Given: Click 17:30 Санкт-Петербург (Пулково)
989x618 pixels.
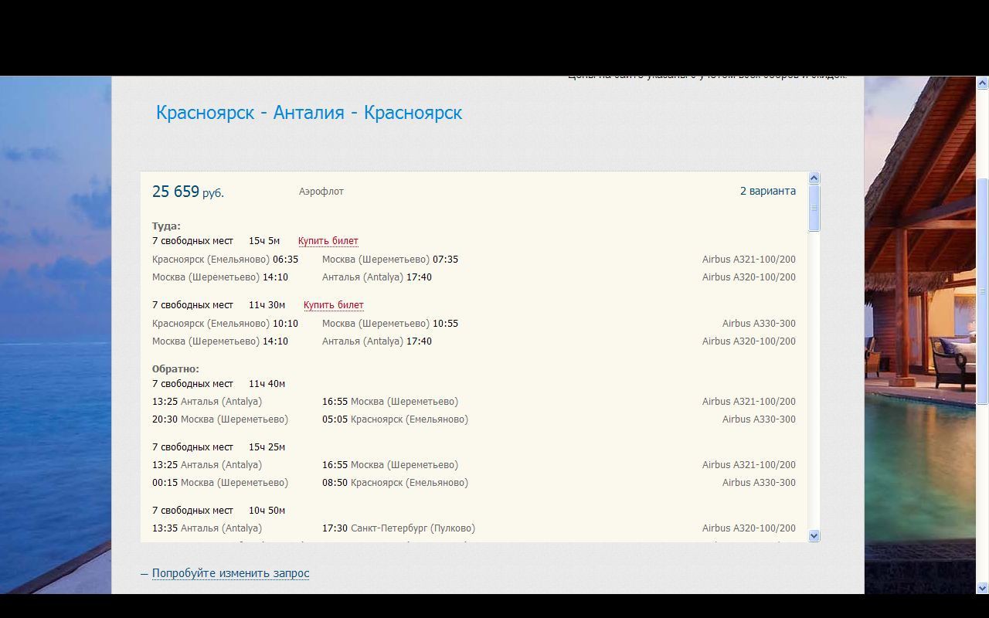Looking at the screenshot, I should [399, 528].
